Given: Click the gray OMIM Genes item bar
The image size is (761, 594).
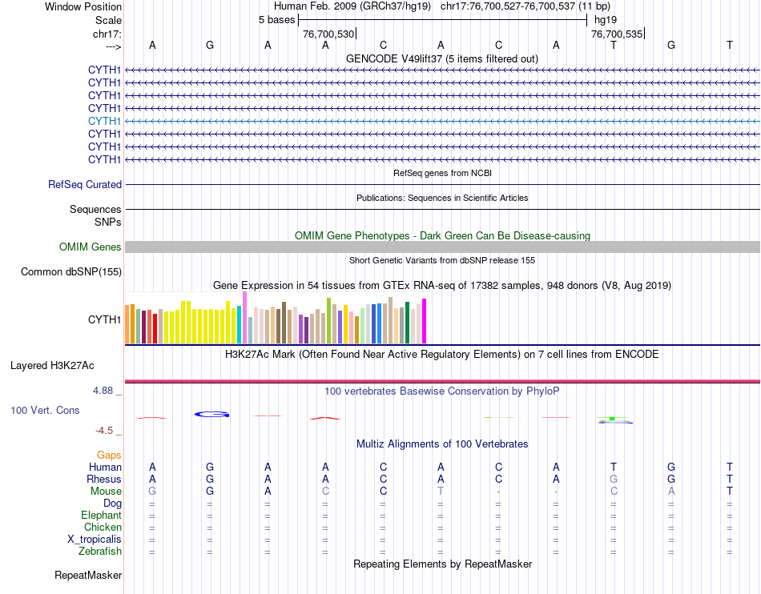Looking at the screenshot, I should pyautogui.click(x=442, y=247).
